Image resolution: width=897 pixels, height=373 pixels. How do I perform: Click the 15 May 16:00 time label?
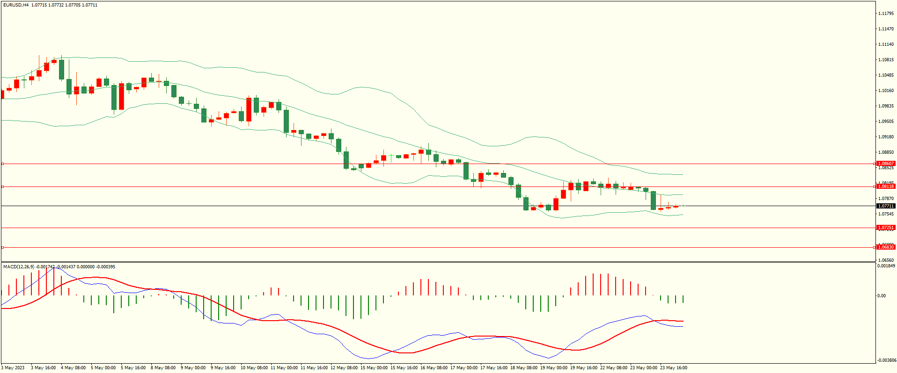click(404, 367)
